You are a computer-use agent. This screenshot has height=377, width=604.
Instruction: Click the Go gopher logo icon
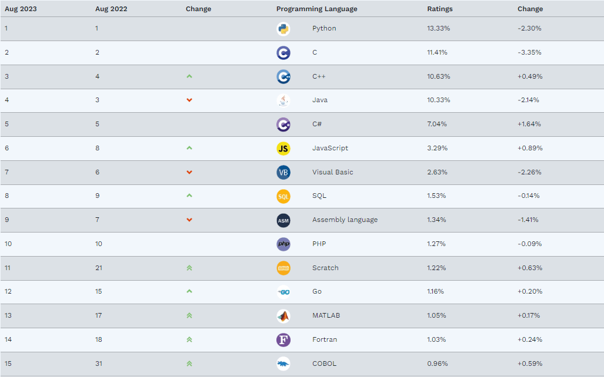283,292
